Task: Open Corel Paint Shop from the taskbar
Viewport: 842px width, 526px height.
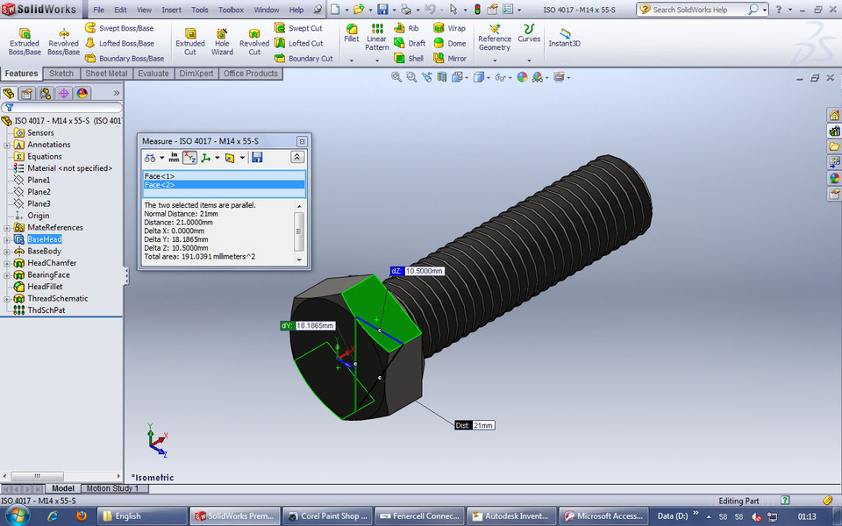Action: (x=327, y=515)
